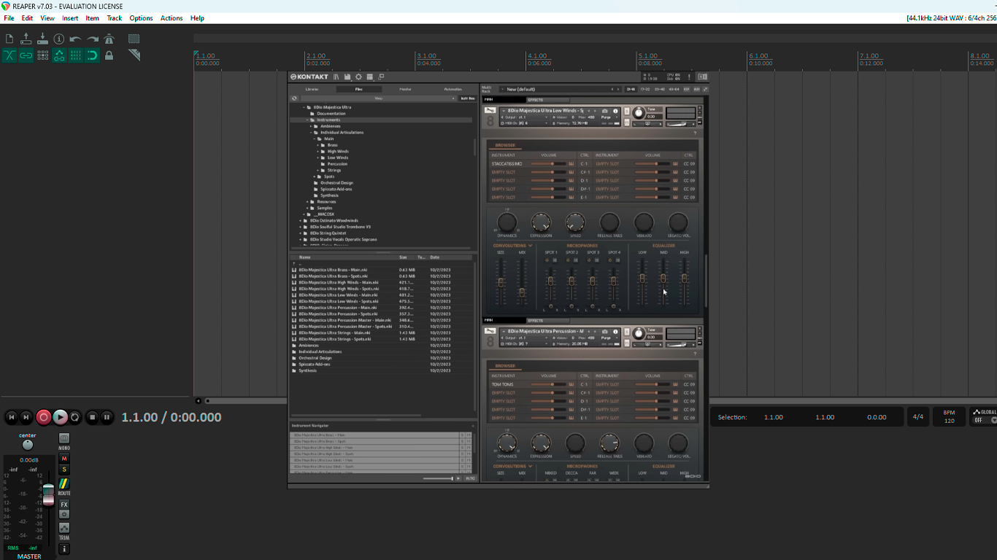Click the Low Winds Tune knob
The width and height of the screenshot is (997, 560).
point(639,112)
